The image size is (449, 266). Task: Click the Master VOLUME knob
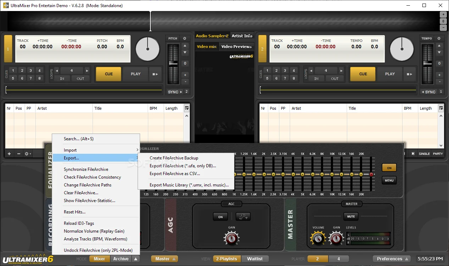[x=318, y=238]
